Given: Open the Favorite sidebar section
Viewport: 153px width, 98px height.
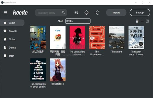Looking at the screenshot, I should (x=12, y=31).
